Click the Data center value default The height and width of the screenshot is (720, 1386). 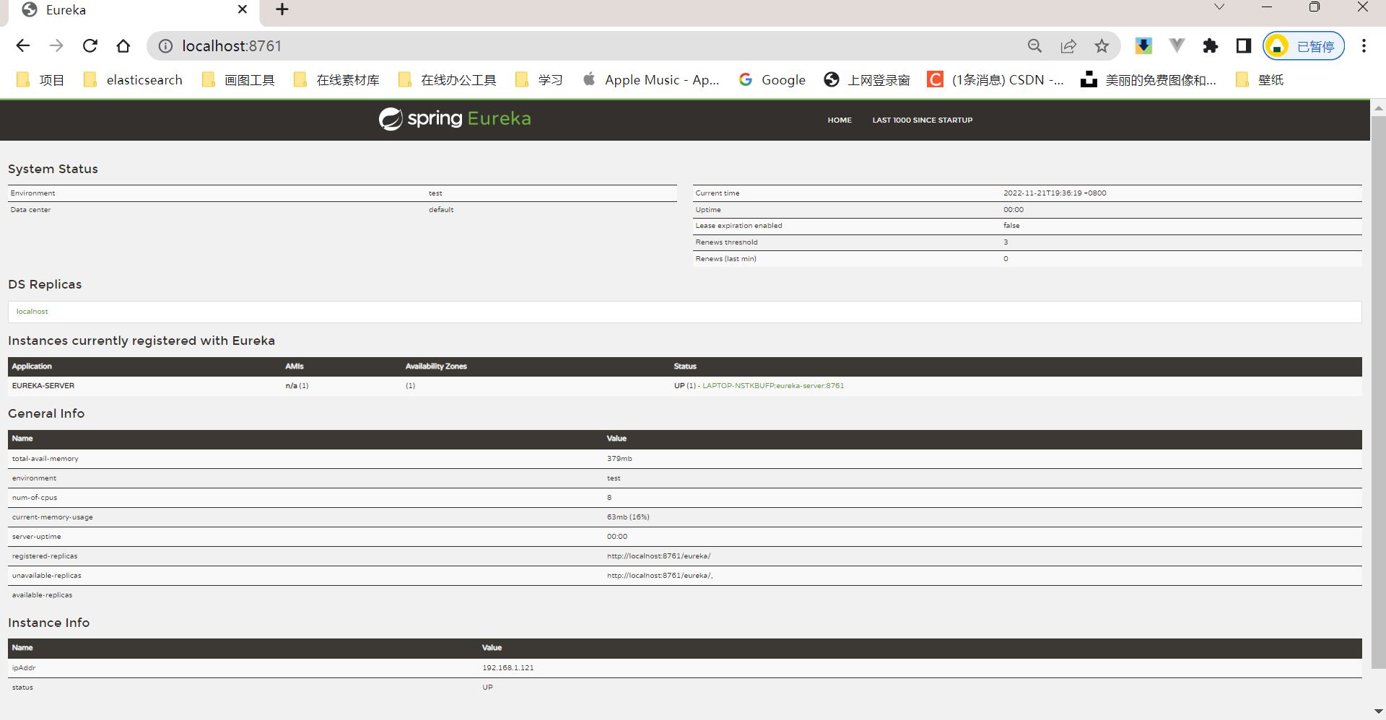441,210
